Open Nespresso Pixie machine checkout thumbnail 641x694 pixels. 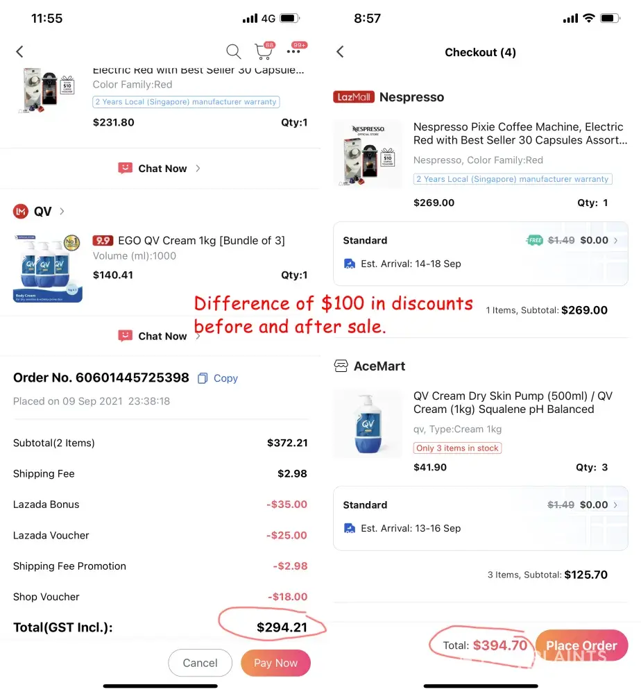tap(368, 153)
